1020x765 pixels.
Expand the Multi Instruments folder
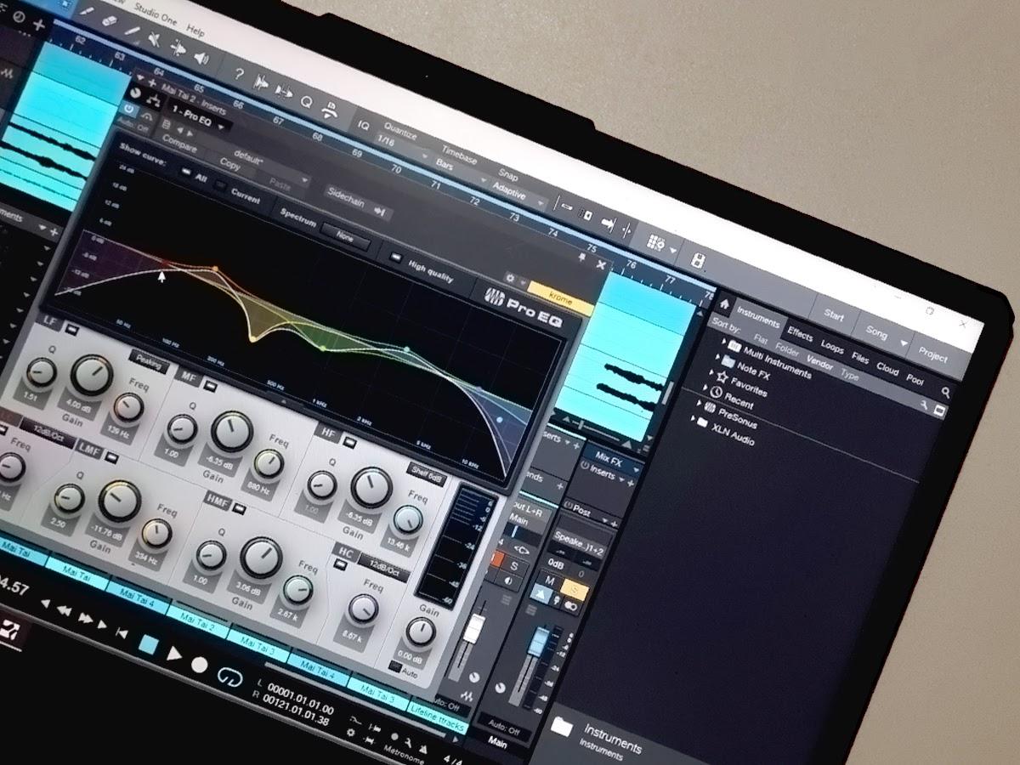coord(724,343)
